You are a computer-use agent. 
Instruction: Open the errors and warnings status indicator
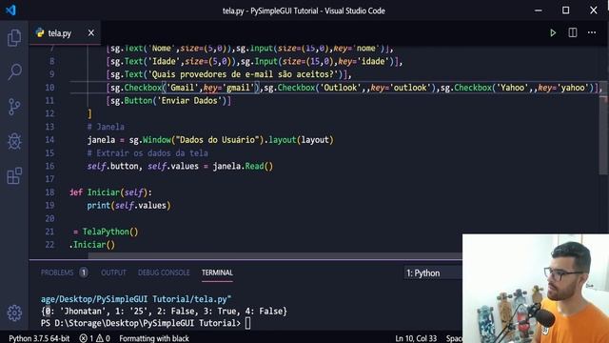point(95,338)
